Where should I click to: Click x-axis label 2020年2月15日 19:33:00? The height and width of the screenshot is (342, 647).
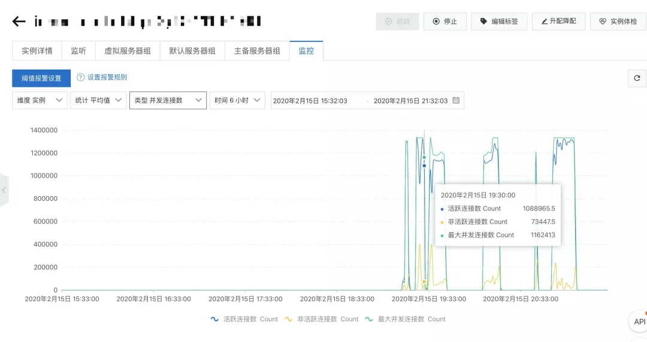tap(429, 299)
